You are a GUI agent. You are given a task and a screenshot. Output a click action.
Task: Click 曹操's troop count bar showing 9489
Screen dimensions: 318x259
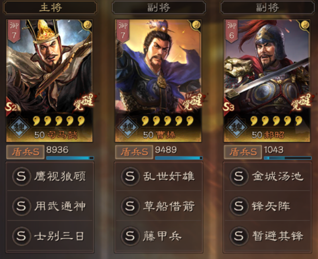coord(179,158)
